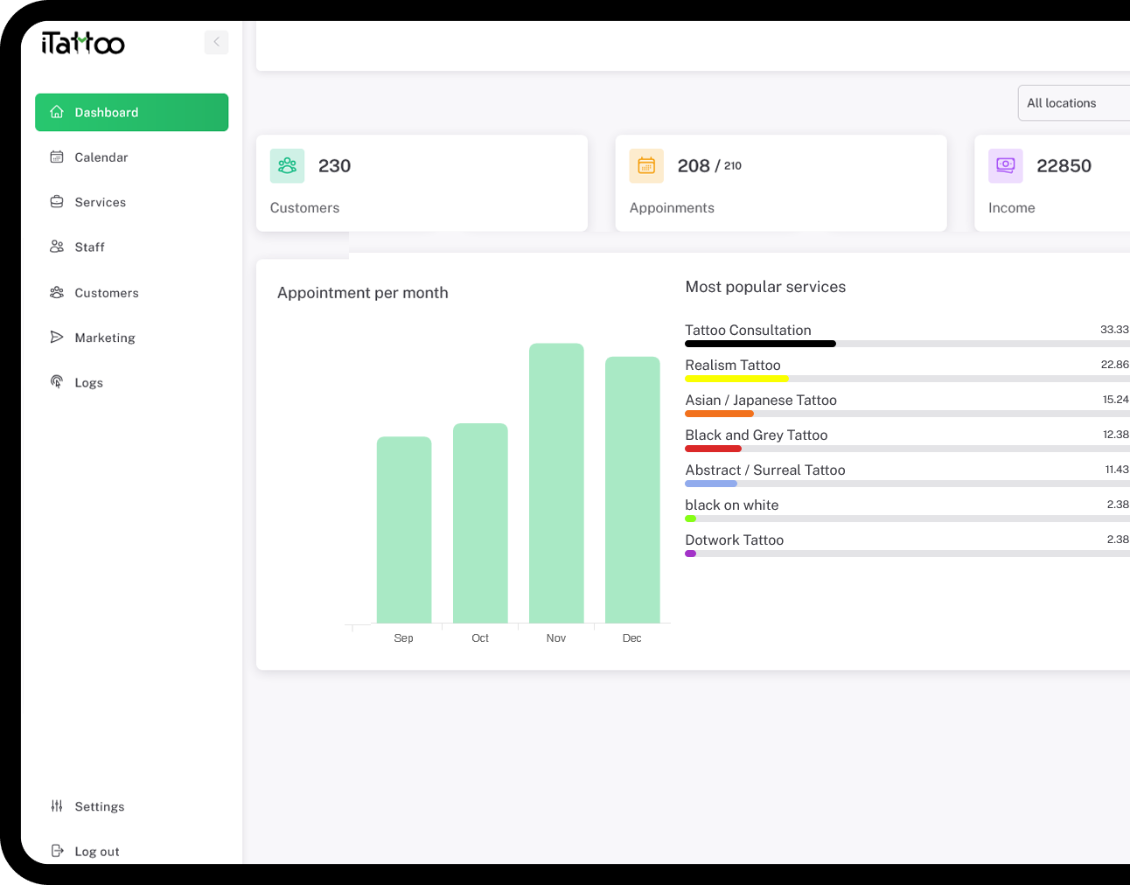Click the Settings sliders icon

[57, 806]
